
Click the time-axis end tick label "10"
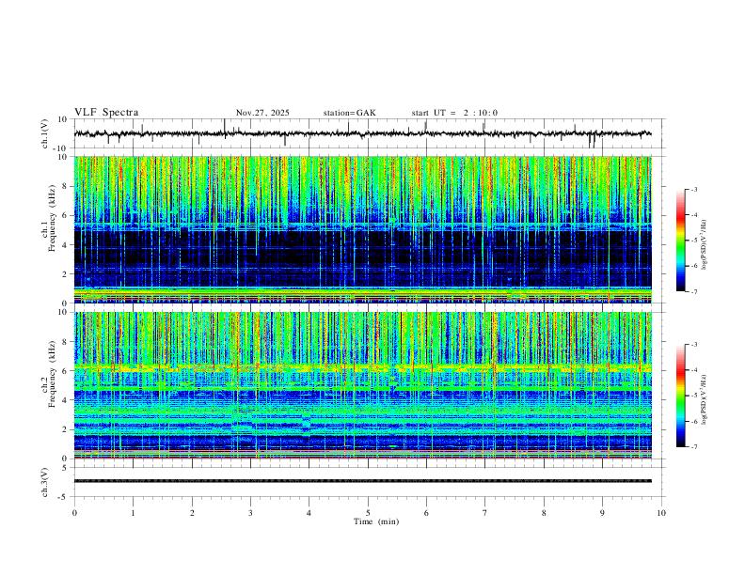(661, 513)
